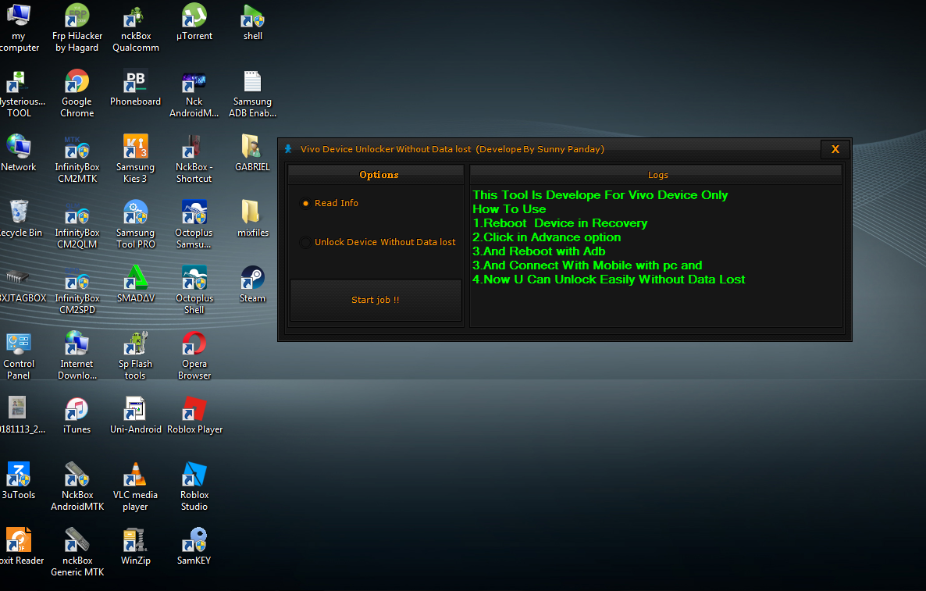
Task: Open Samsung Kies 3 icon
Action: tap(135, 158)
